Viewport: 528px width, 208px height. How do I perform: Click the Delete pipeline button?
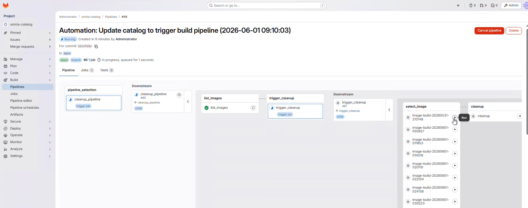click(513, 31)
